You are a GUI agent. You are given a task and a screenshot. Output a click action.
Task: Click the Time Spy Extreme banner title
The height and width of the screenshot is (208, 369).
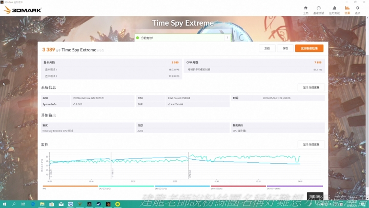tap(183, 23)
